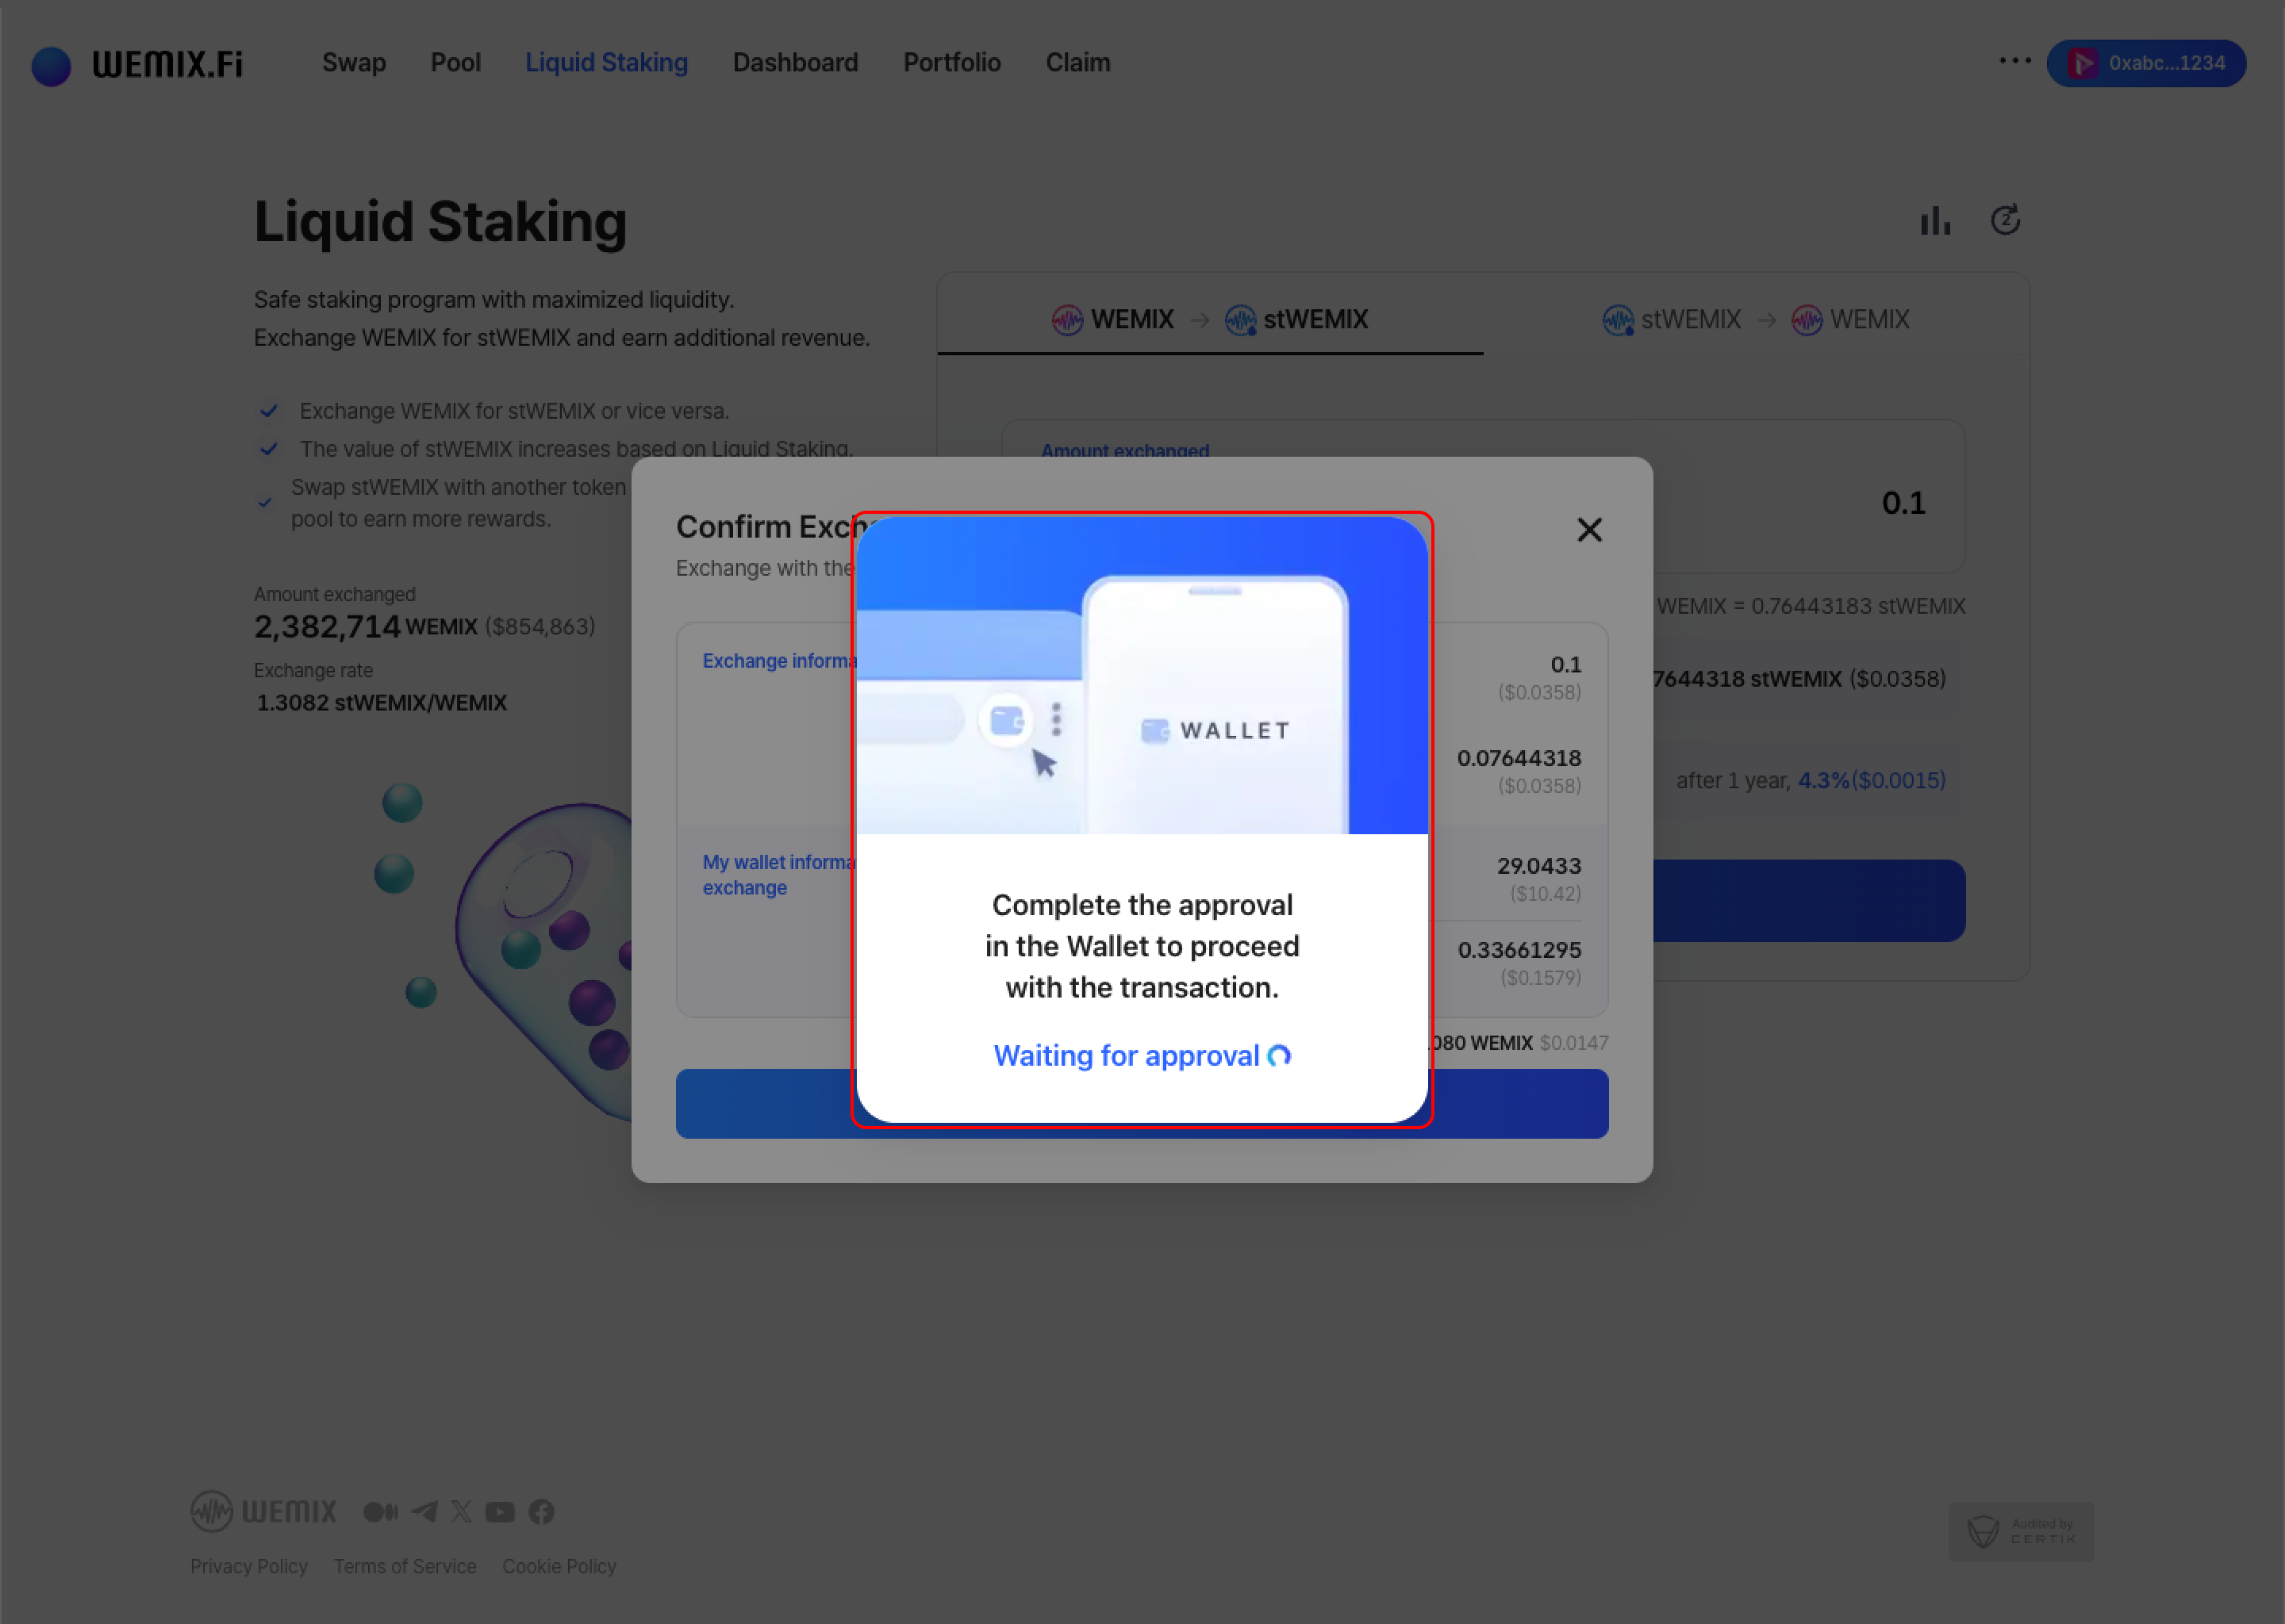
Task: Open the Facebook footer icon
Action: point(541,1512)
